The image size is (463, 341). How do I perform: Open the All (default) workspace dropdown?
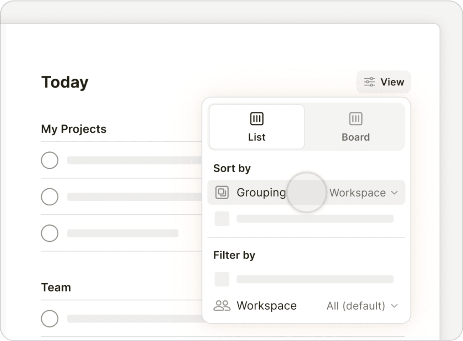pos(361,305)
